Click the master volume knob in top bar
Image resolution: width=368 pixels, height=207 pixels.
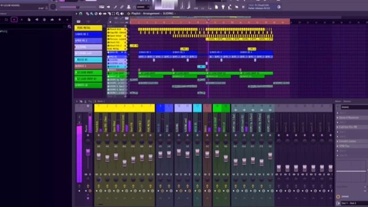click(53, 7)
